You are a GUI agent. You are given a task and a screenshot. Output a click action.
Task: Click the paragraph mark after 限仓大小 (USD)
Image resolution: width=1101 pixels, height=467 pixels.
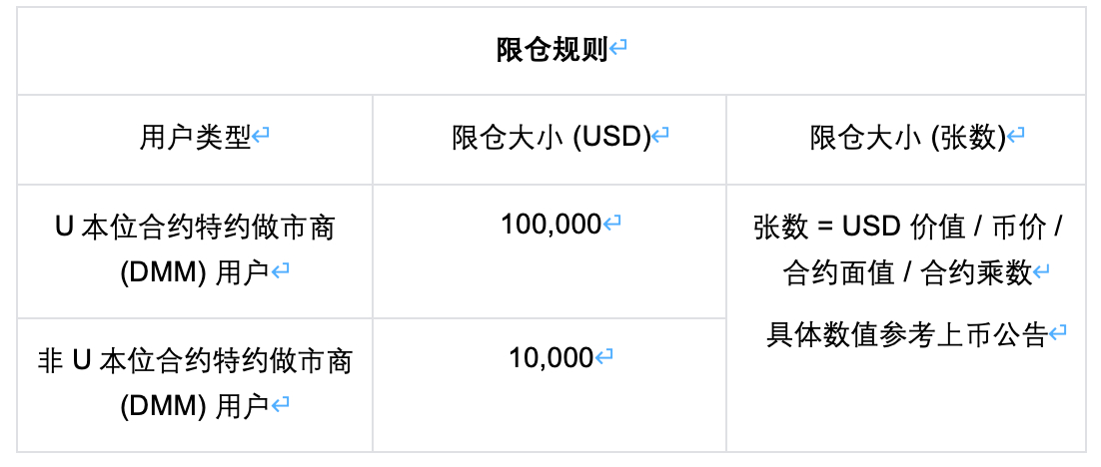point(660,135)
